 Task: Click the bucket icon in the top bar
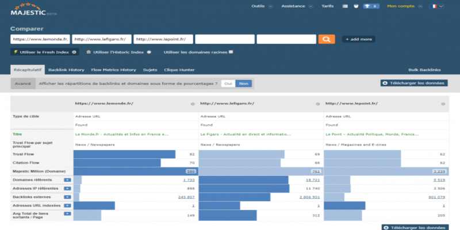[x=356, y=6]
